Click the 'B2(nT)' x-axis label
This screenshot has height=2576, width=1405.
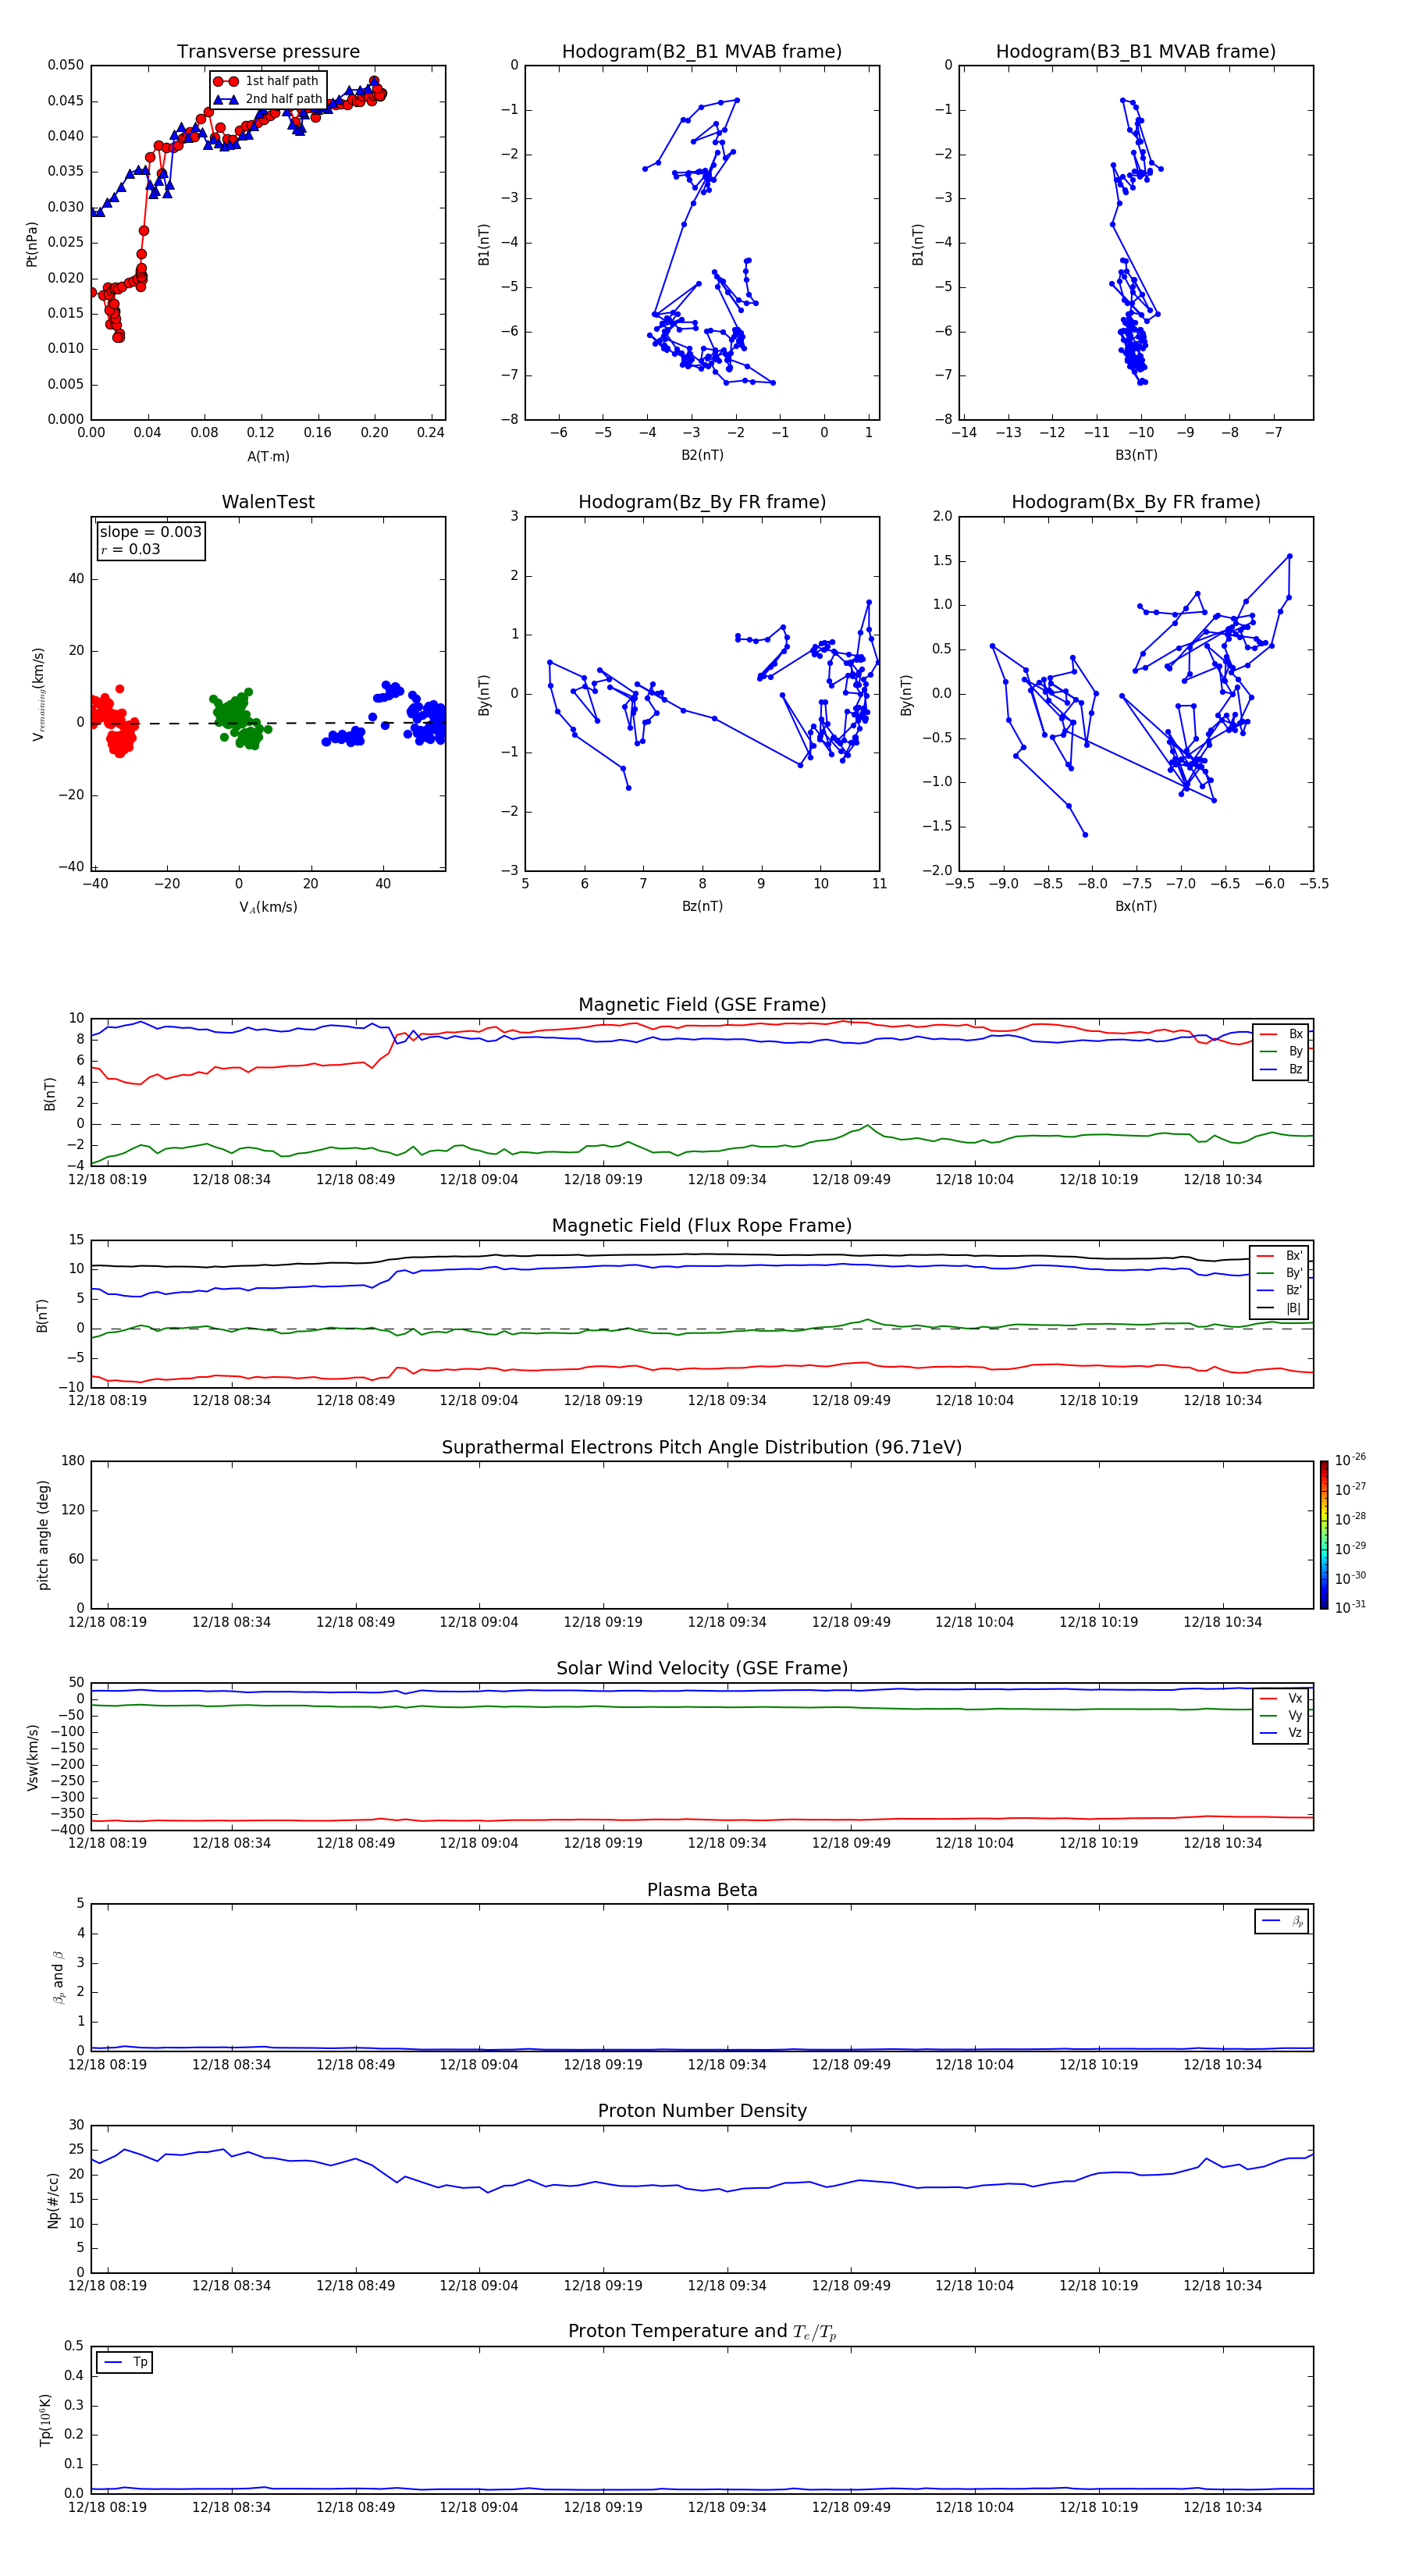702,455
